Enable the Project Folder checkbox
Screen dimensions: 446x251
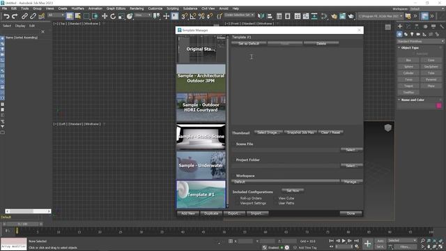(233, 160)
